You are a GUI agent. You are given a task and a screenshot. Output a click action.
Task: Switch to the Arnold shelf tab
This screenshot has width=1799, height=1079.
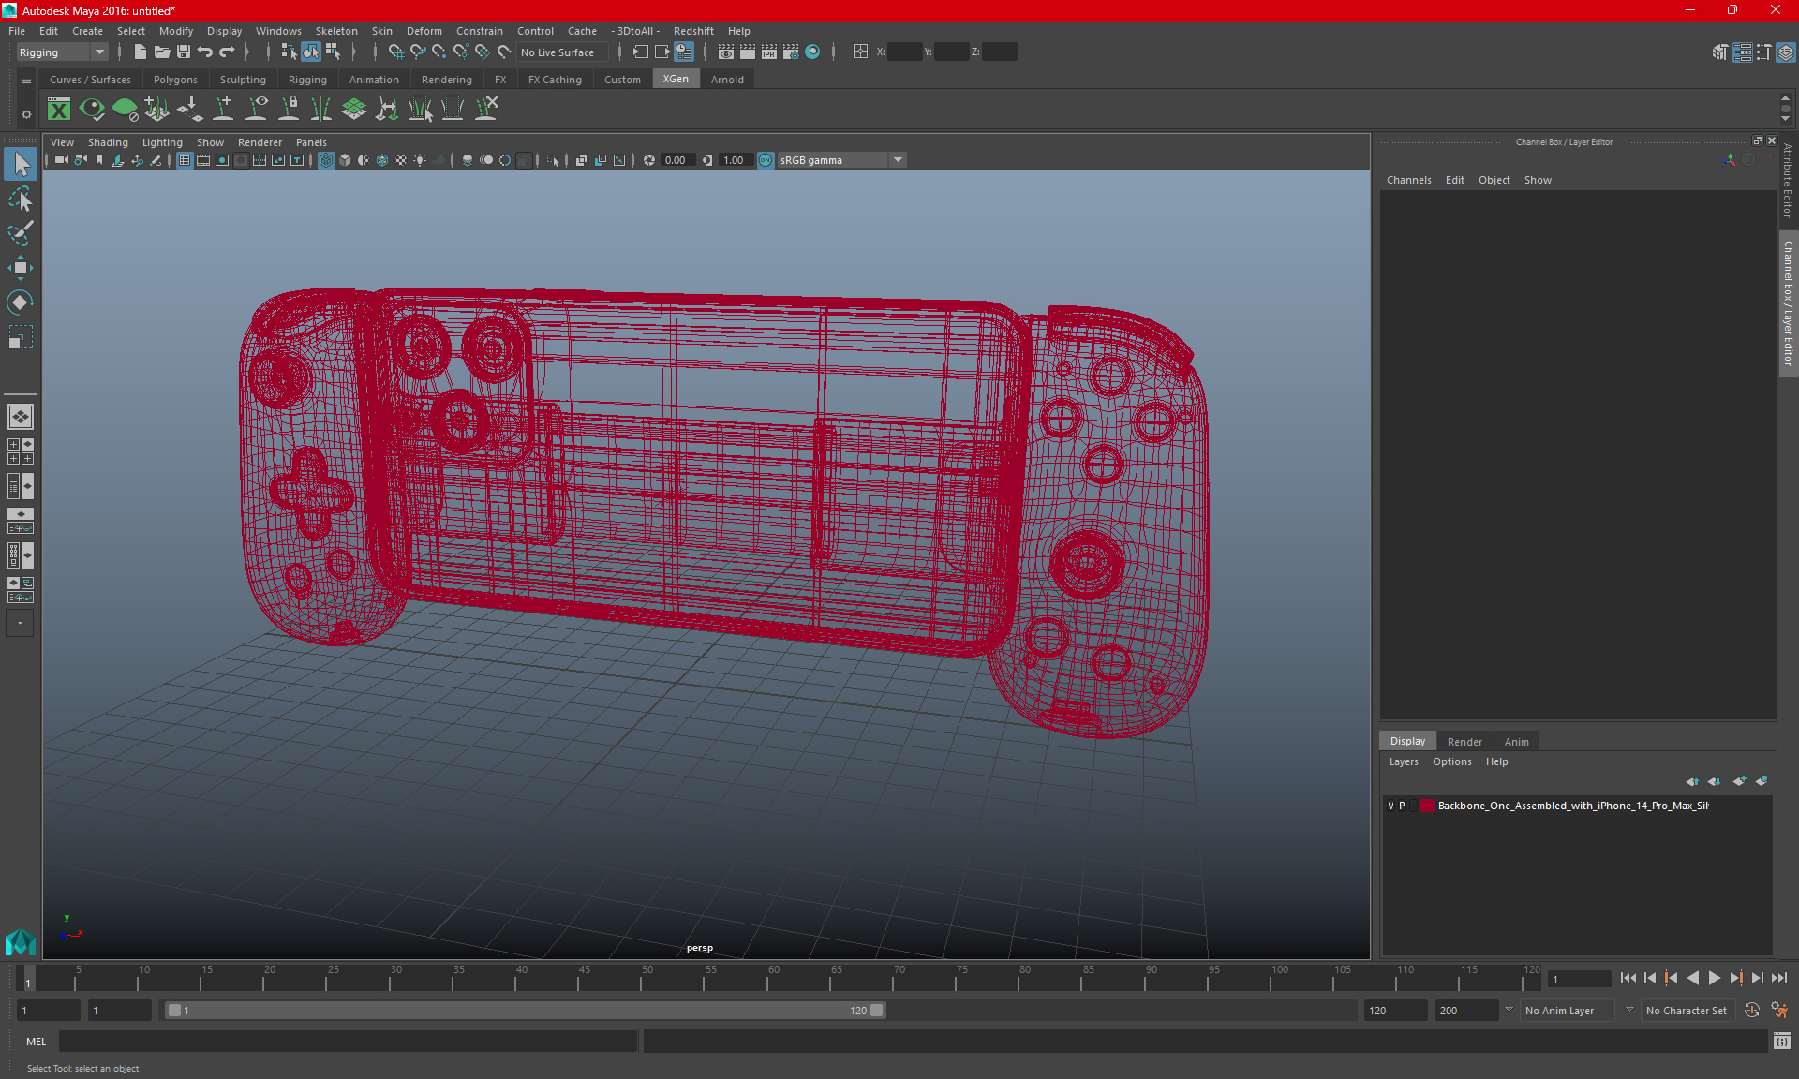727,80
